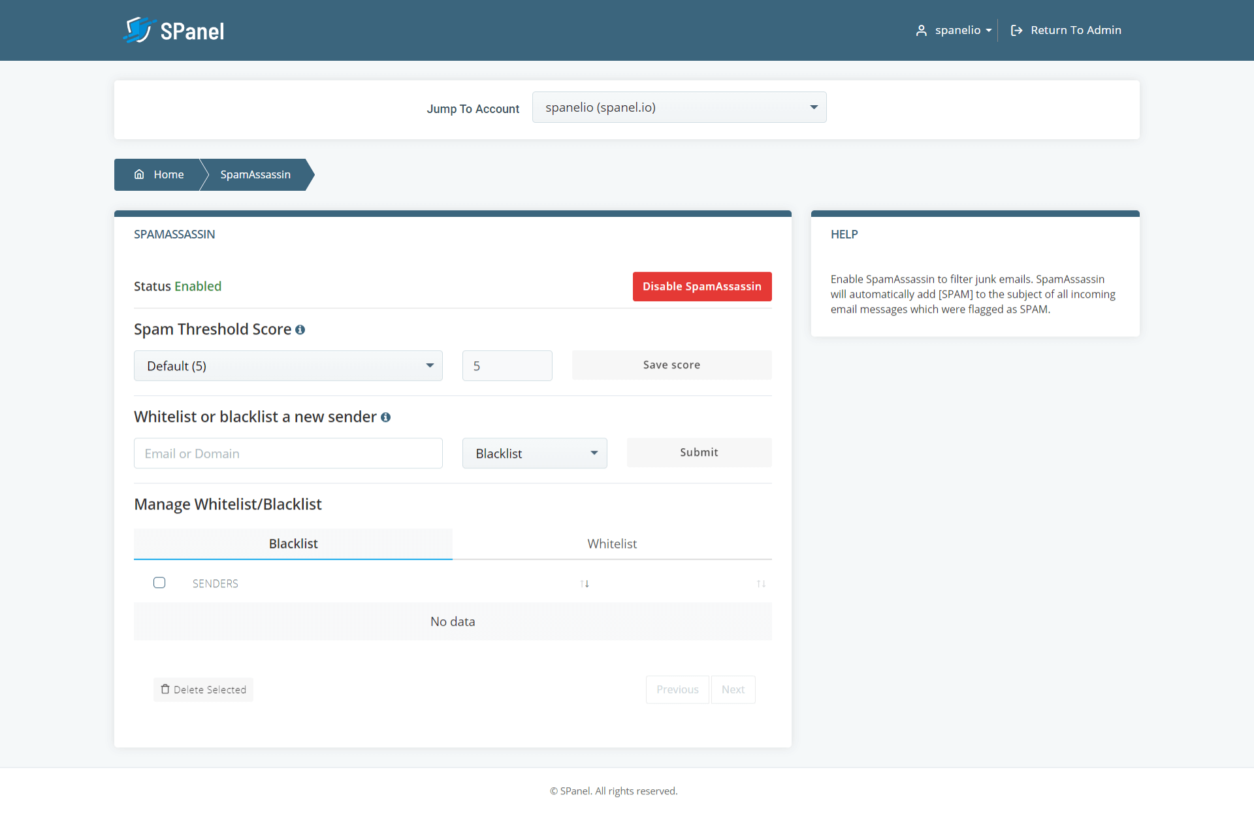This screenshot has width=1254, height=814.
Task: Click the info icon beside Whitelist or blacklist heading
Action: coord(385,417)
